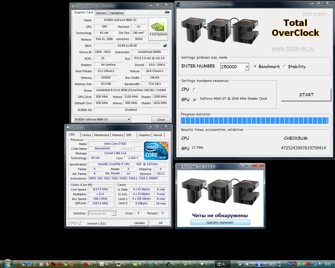Screen dimensions: 335x268
Task: Switch to the Java taskbar window
Action: (105, 264)
